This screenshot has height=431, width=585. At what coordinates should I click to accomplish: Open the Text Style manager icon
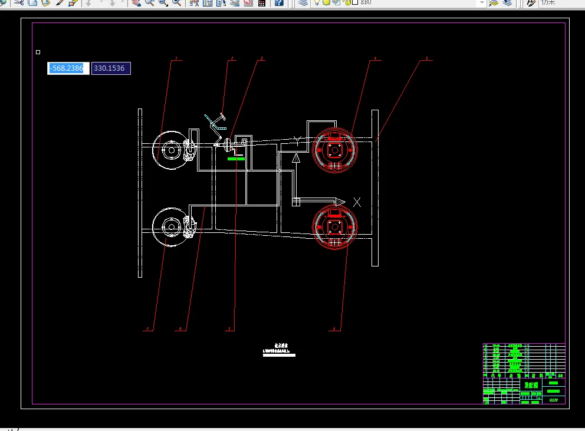tap(531, 2)
